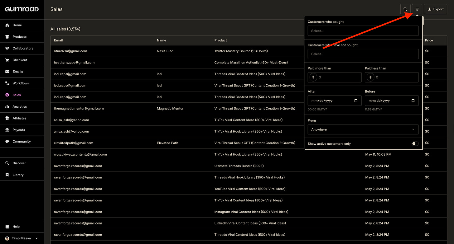Screen dimensions: 454x244
Task: Click the Price column header
Action: [429, 40]
